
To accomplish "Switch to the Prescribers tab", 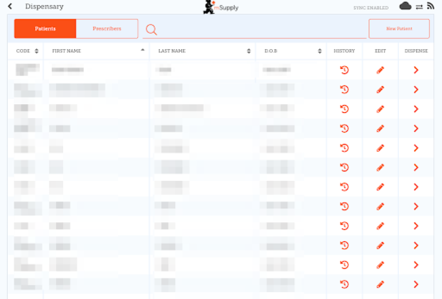I will (107, 29).
